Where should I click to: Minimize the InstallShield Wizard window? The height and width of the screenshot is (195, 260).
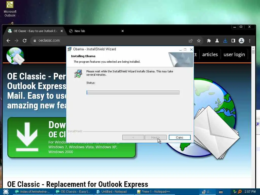(181, 50)
